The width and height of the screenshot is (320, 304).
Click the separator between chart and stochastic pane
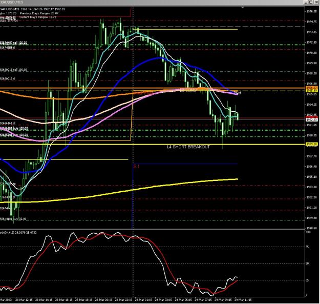(153, 230)
